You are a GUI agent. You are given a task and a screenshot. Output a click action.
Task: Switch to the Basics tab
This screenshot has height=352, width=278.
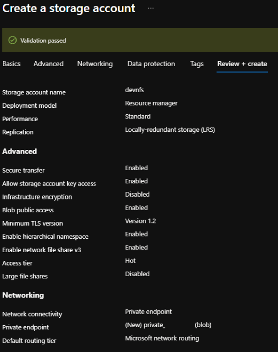[x=12, y=64]
